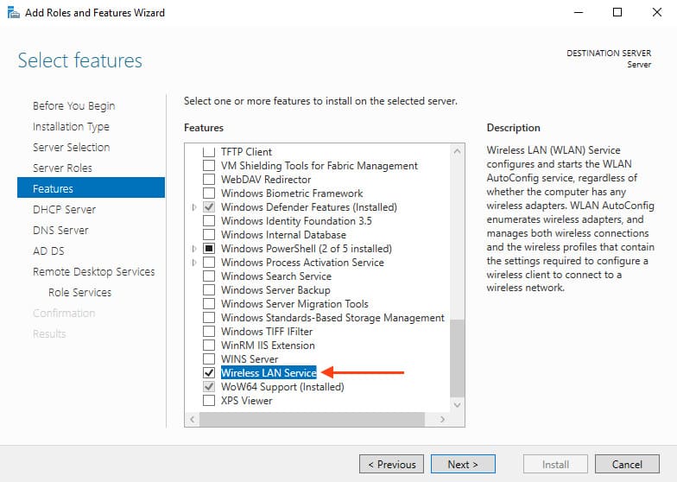Click the wizard icon in title bar

tap(14, 12)
